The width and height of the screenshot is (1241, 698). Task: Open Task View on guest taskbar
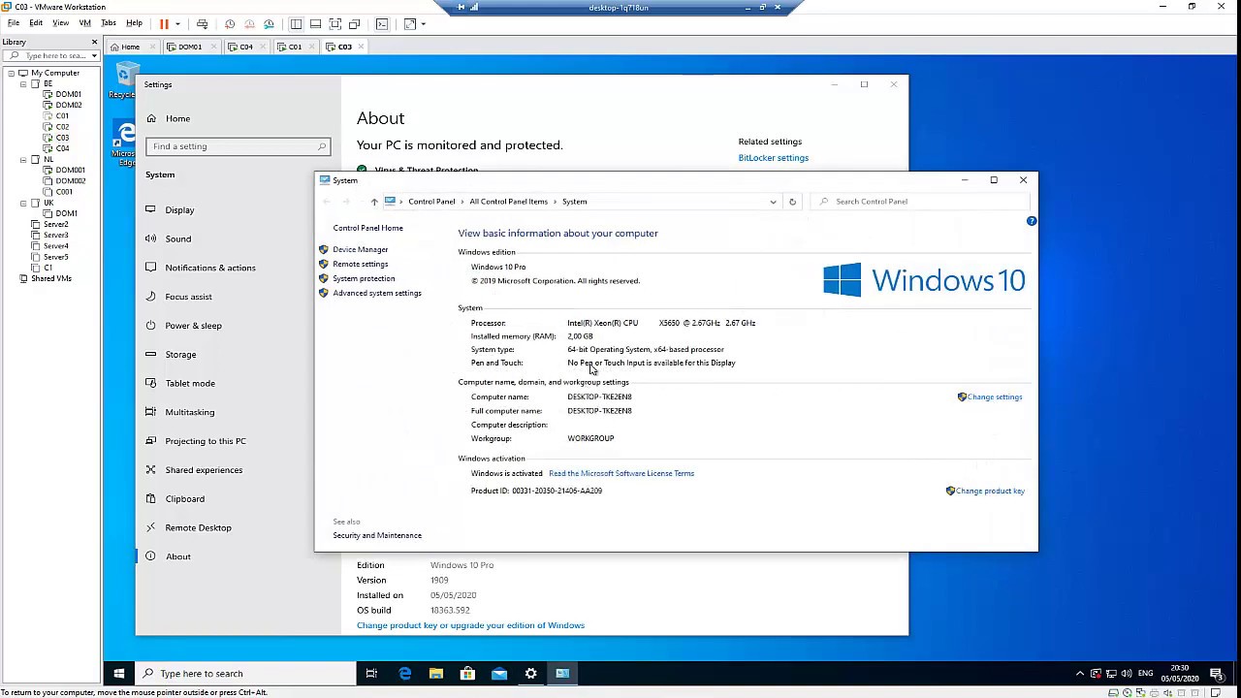(371, 674)
